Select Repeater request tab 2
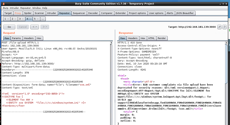The image size is (230, 125). tap(12, 19)
